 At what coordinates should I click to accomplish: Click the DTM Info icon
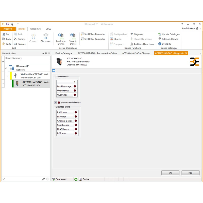(x=160, y=44)
